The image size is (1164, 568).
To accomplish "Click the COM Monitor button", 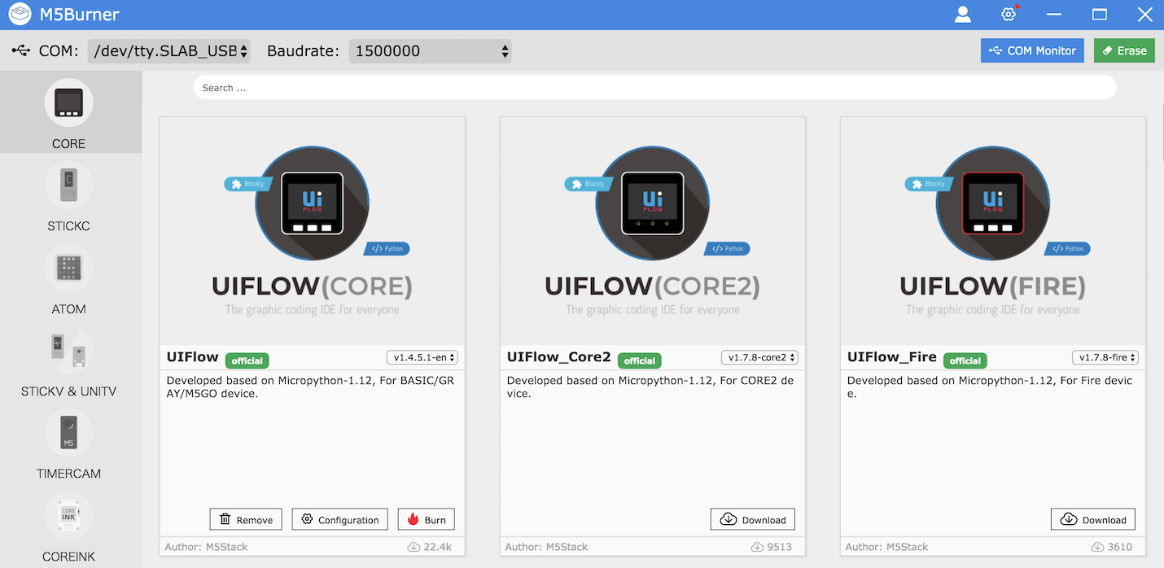I will tap(1032, 50).
